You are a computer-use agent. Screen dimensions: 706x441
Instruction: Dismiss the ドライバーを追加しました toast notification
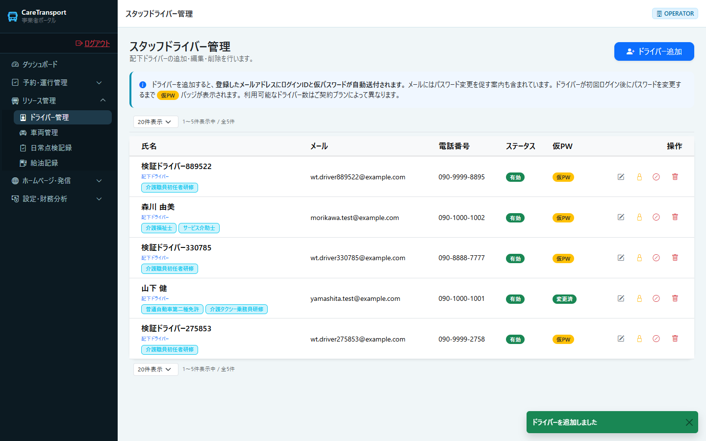tap(689, 422)
